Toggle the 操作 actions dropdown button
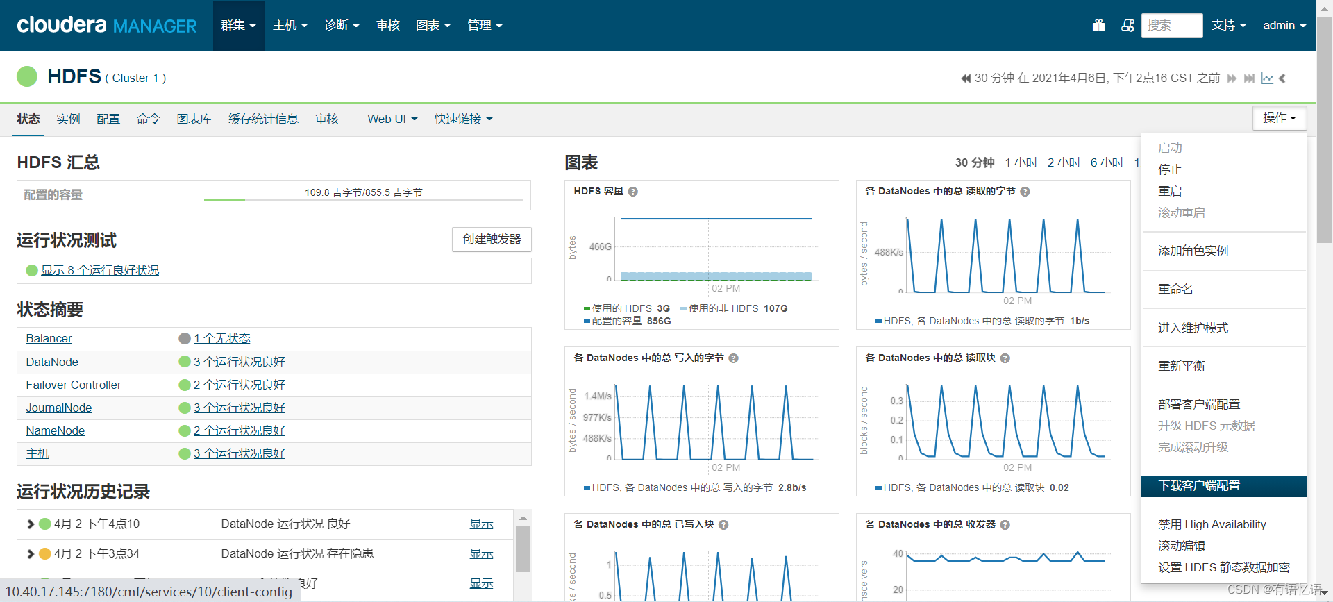Screen dimensions: 1333x602 click(x=1280, y=118)
